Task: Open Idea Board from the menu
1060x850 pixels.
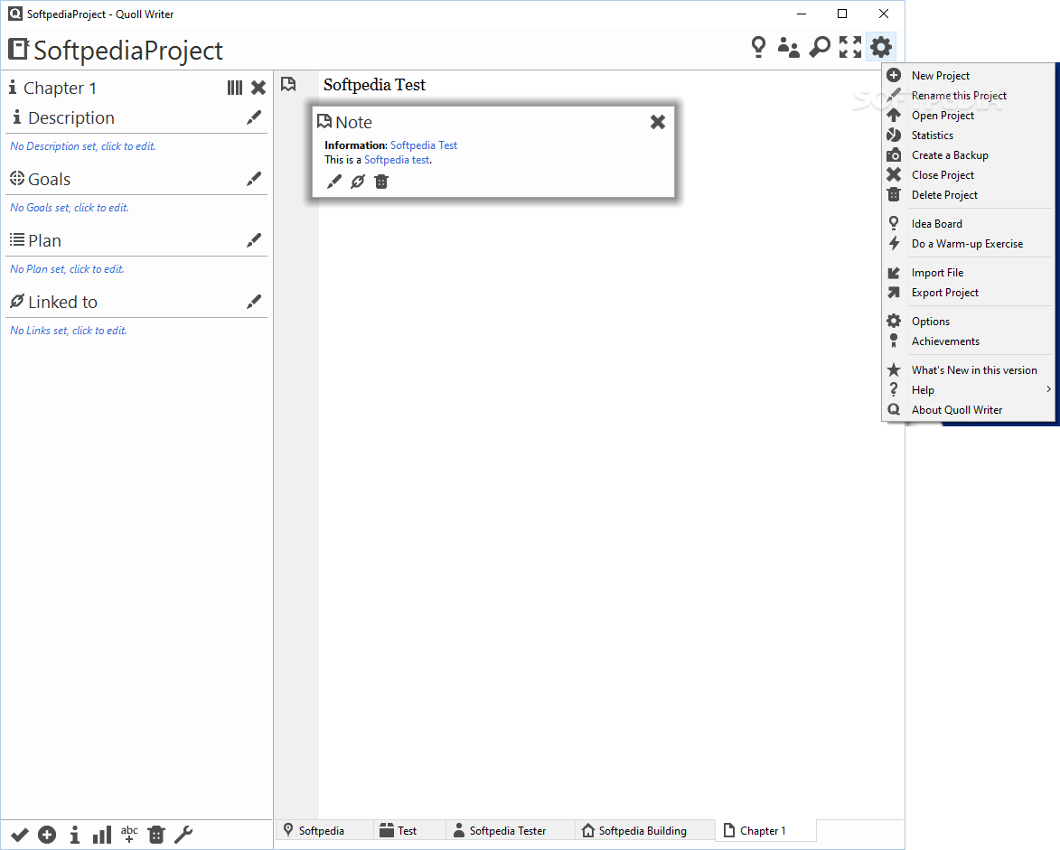Action: pos(968,224)
